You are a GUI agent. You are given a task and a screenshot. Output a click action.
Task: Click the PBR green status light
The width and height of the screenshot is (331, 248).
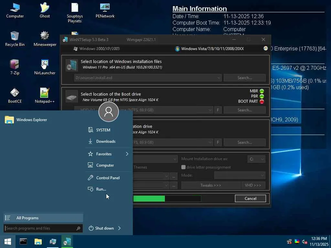pyautogui.click(x=262, y=96)
